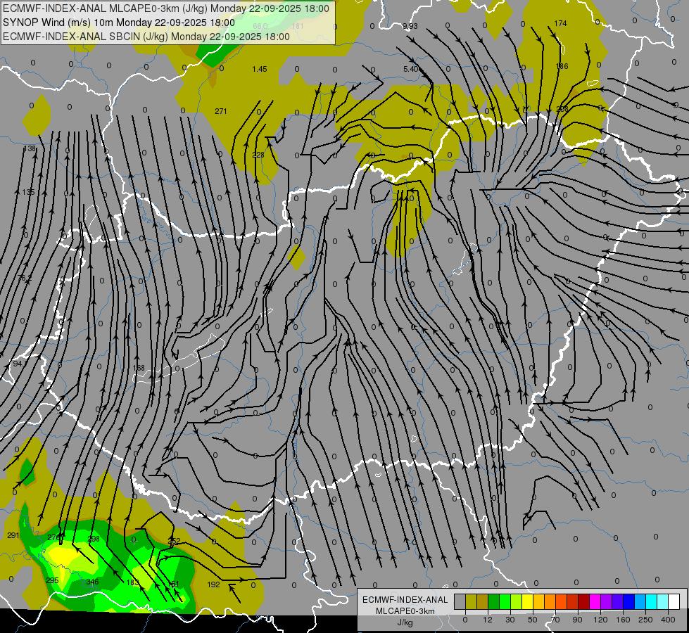Click the legend scale value 70

click(555, 620)
